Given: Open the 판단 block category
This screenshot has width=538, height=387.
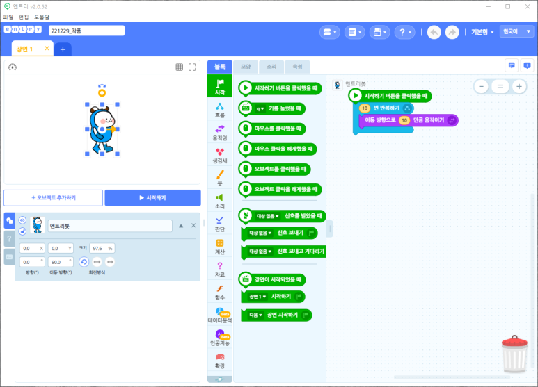Looking at the screenshot, I should [220, 224].
